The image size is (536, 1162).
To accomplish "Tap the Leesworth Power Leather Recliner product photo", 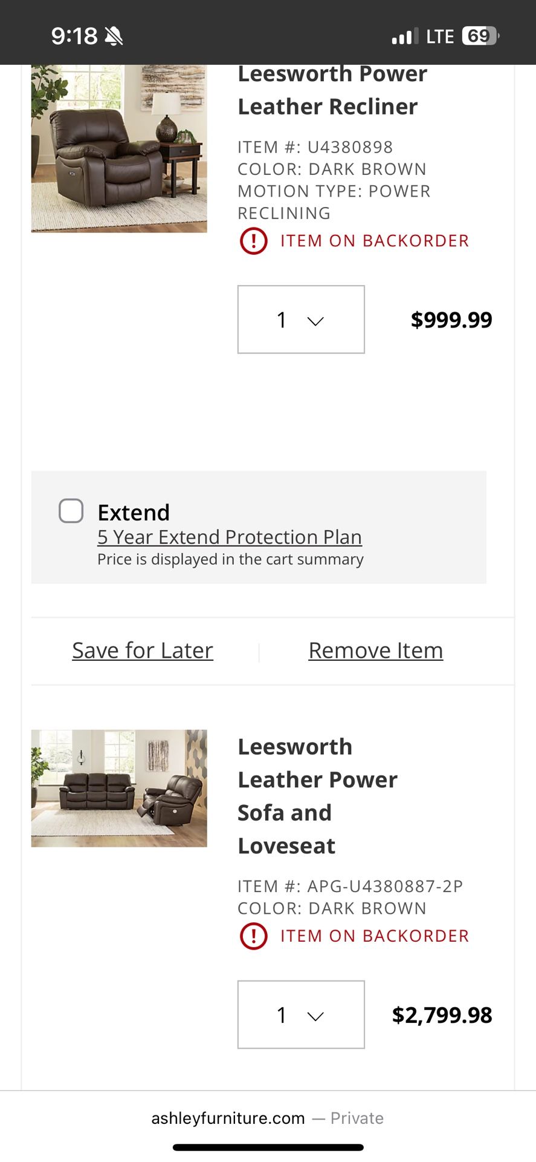I will [x=118, y=148].
